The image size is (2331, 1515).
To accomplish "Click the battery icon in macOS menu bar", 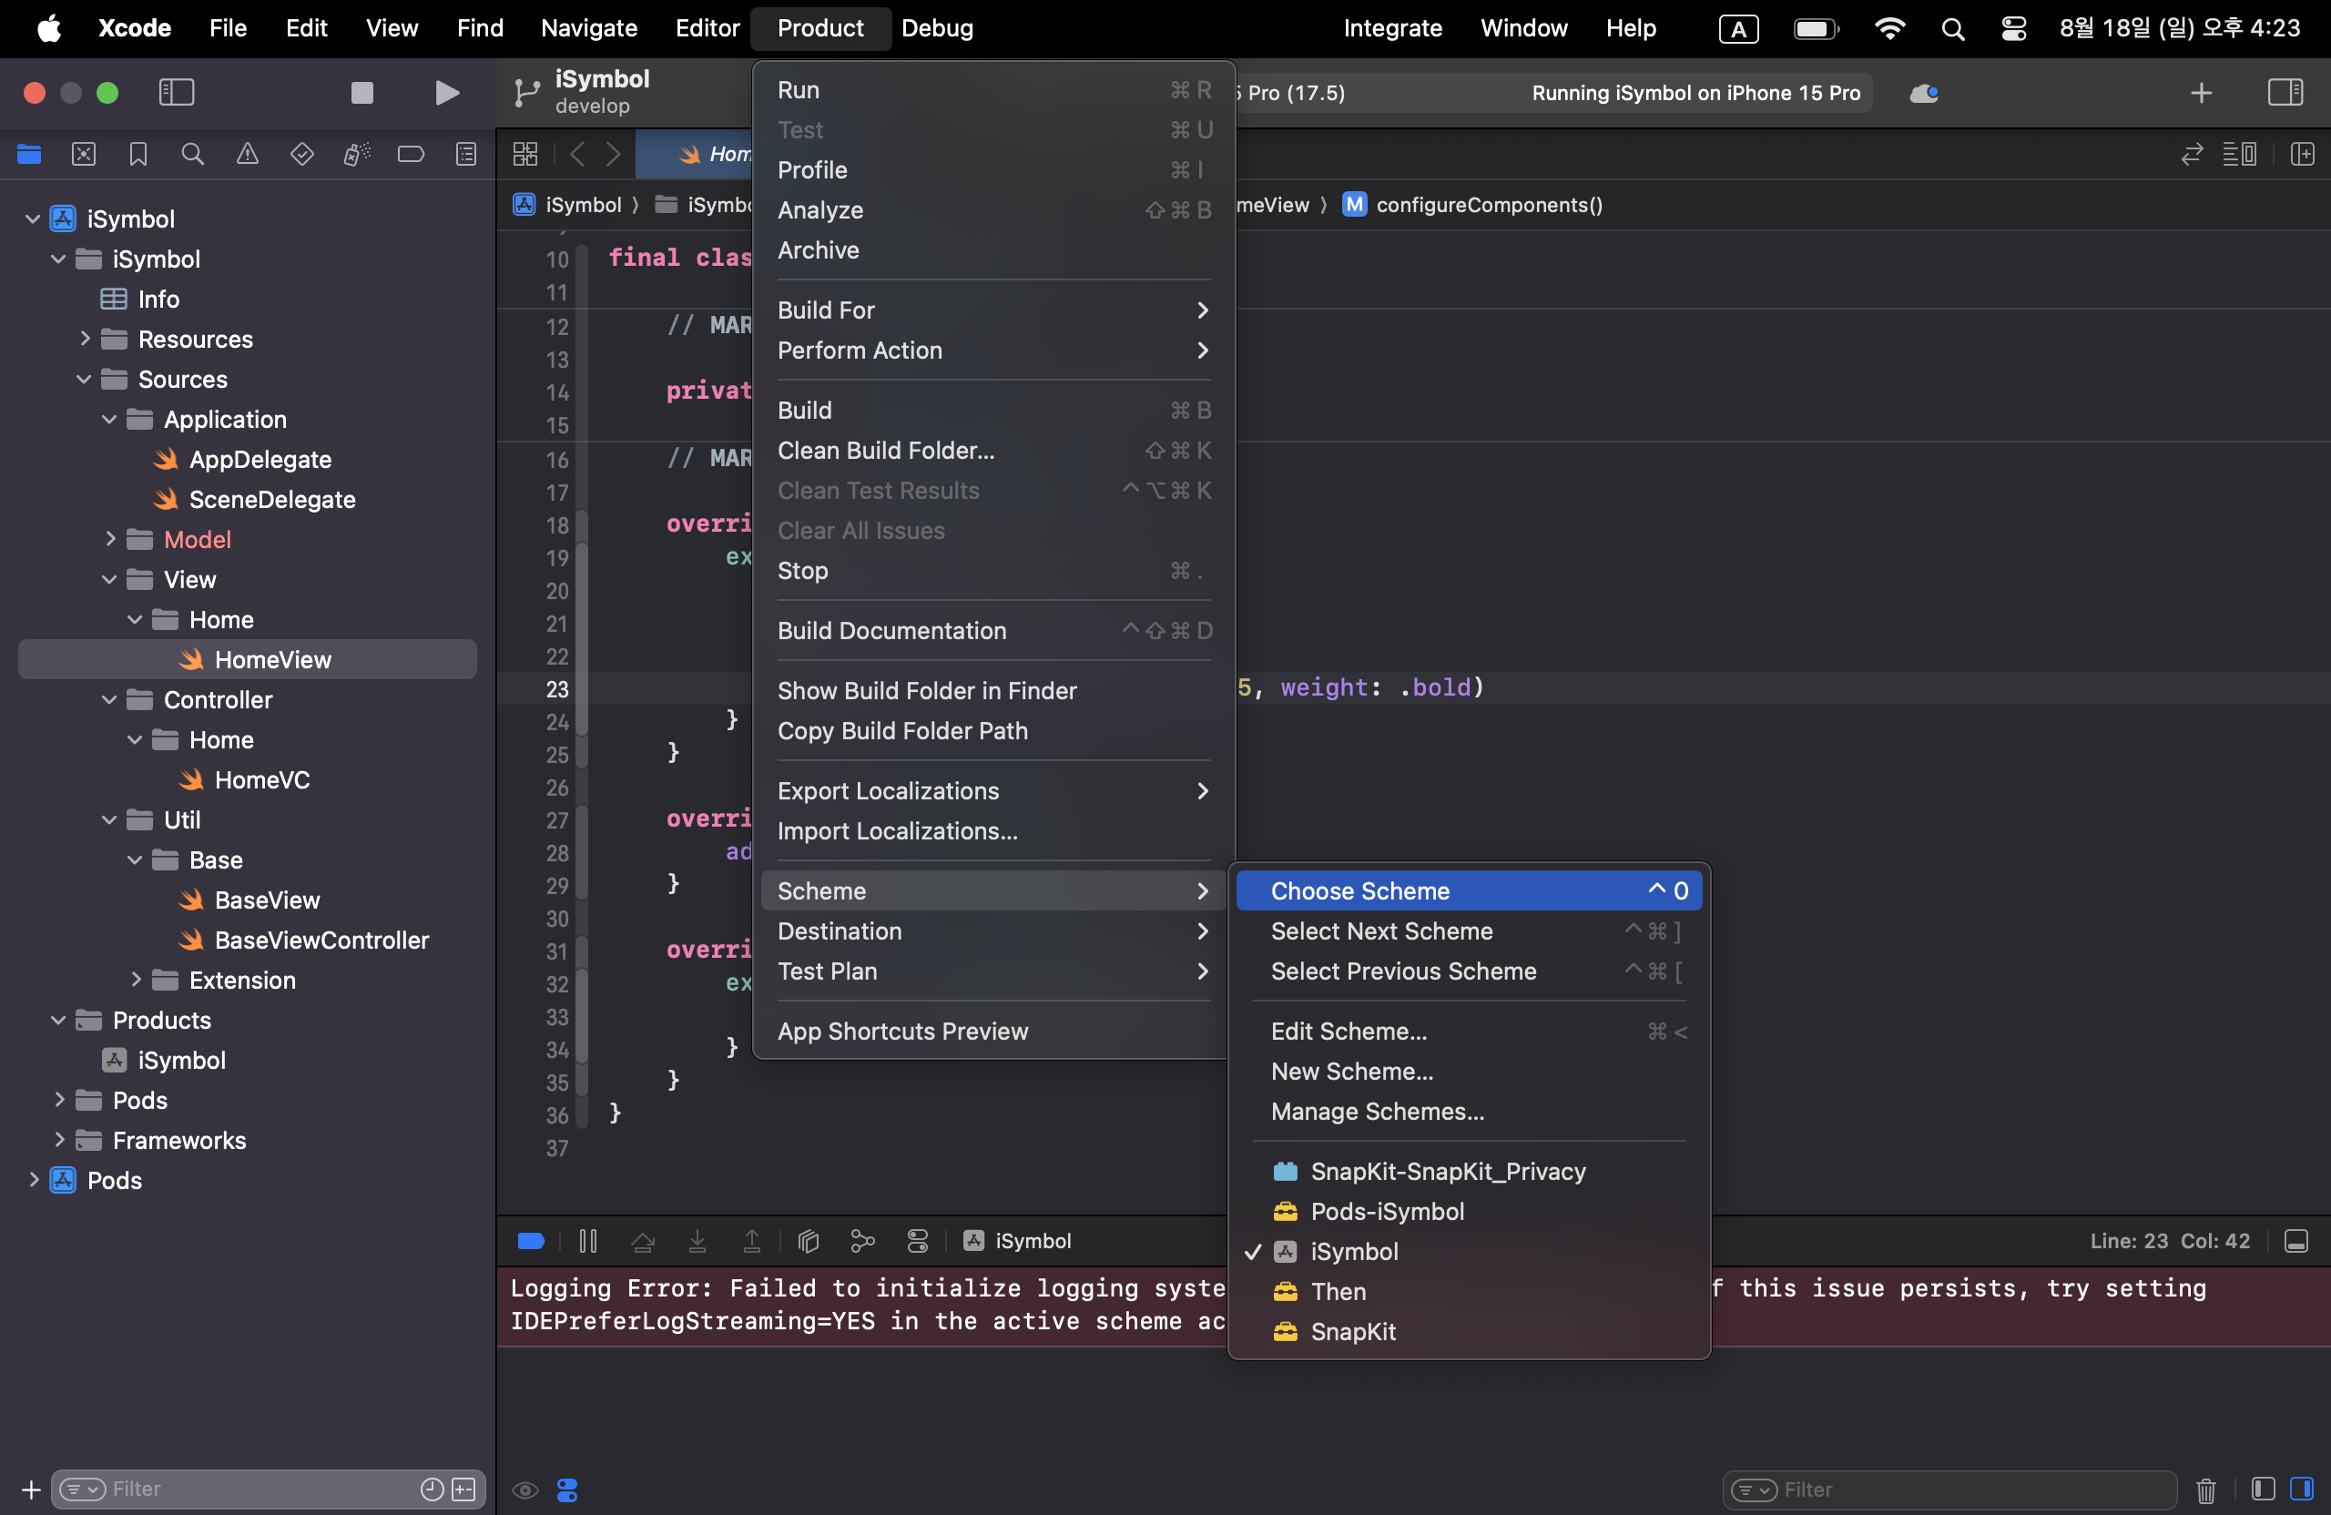I will [1817, 27].
